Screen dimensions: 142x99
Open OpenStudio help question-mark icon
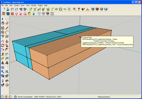point(106,9)
